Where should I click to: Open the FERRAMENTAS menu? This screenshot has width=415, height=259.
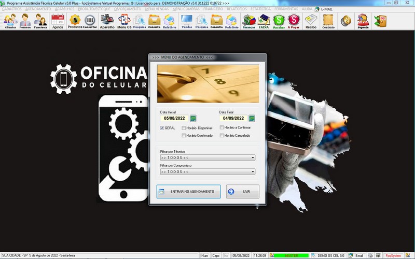point(286,9)
